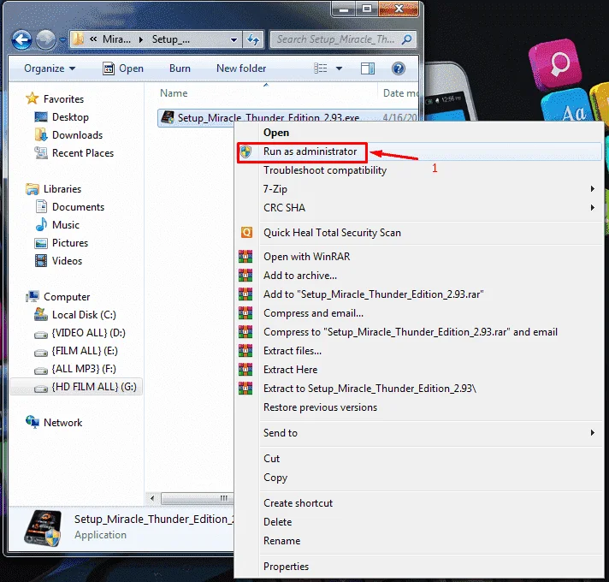Screen dimensions: 609x582
Task: Click the search magnifier icon
Action: [x=406, y=39]
